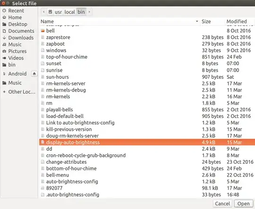Click the Name column sort arrow
Viewport: 255px width, 209px height.
coord(197,21)
